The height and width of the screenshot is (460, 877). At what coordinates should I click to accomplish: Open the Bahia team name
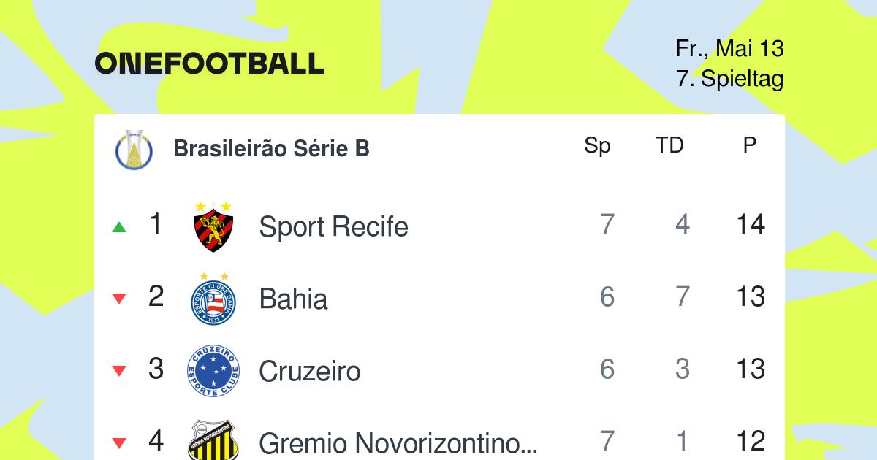pos(293,299)
